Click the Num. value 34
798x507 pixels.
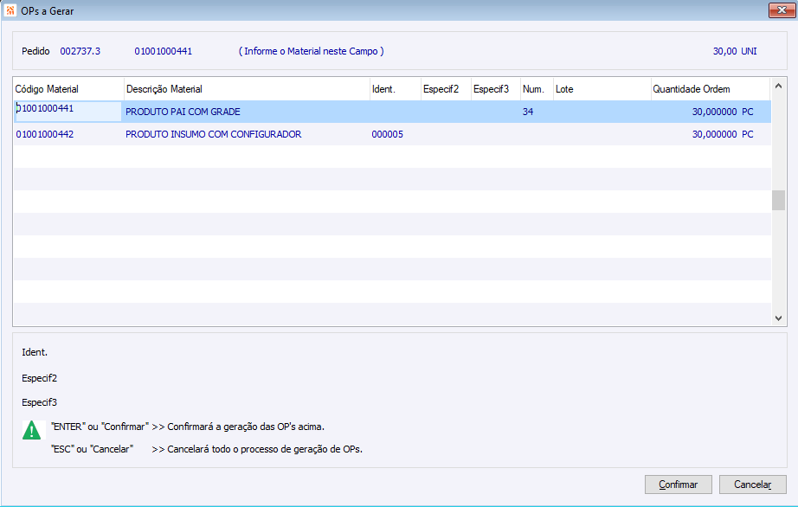528,112
